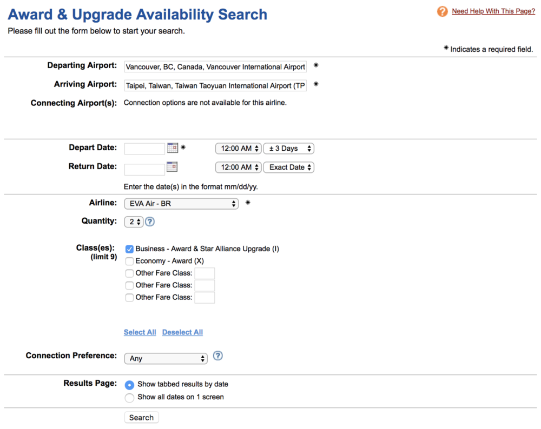This screenshot has height=429, width=541.
Task: Expand the ± 3 Days range dropdown
Action: [288, 149]
